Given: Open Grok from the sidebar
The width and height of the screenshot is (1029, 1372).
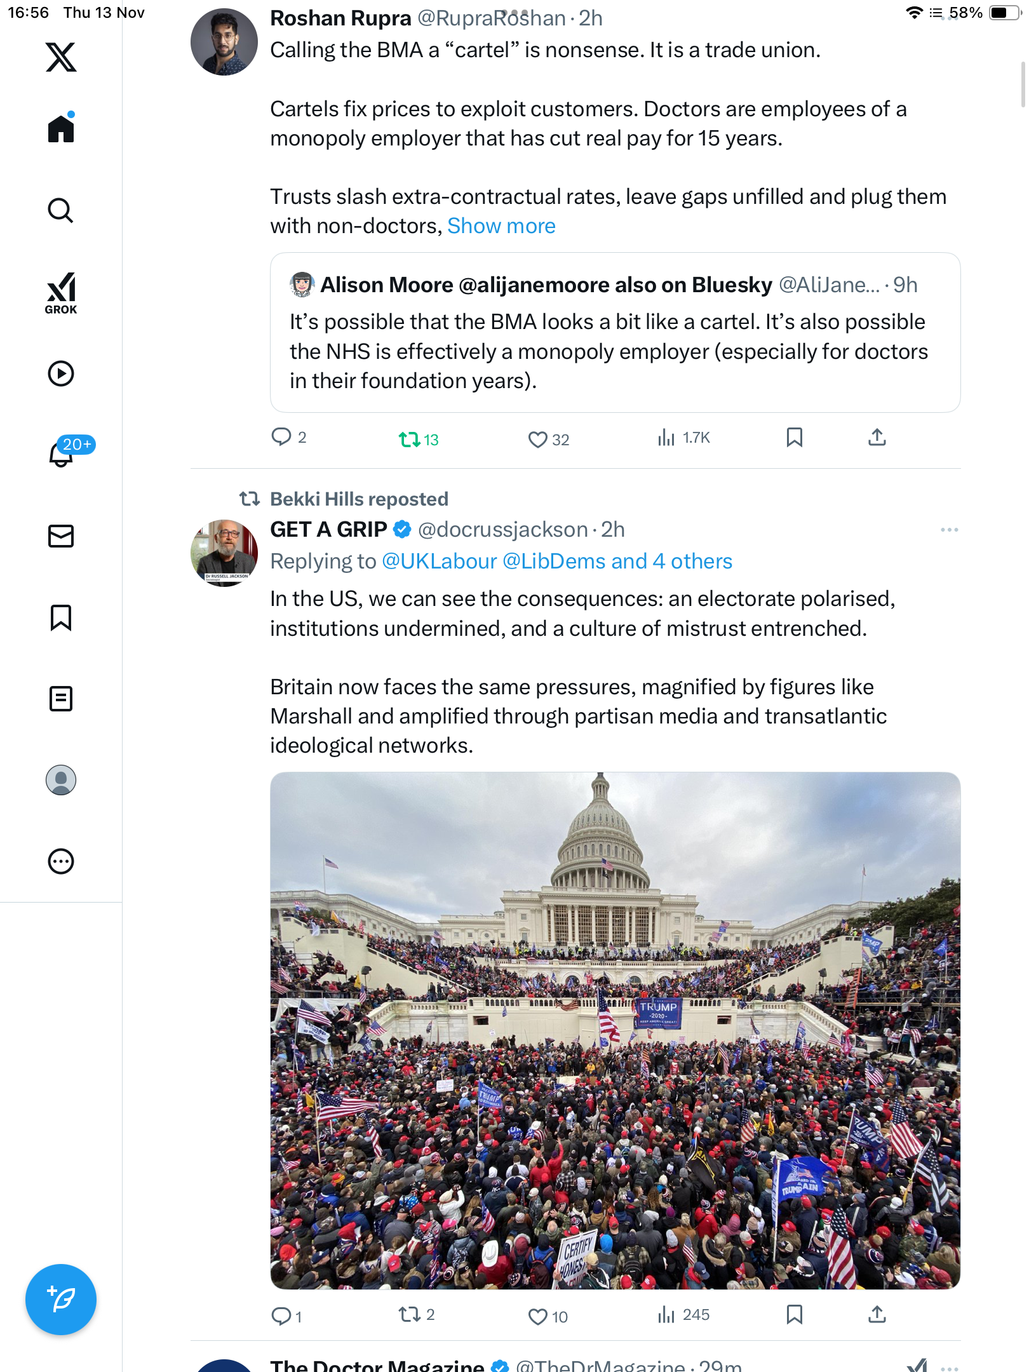Looking at the screenshot, I should pos(61,293).
